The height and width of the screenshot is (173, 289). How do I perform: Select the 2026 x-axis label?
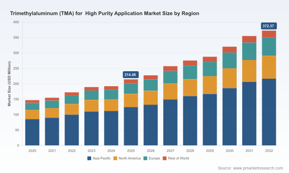[x=151, y=151]
